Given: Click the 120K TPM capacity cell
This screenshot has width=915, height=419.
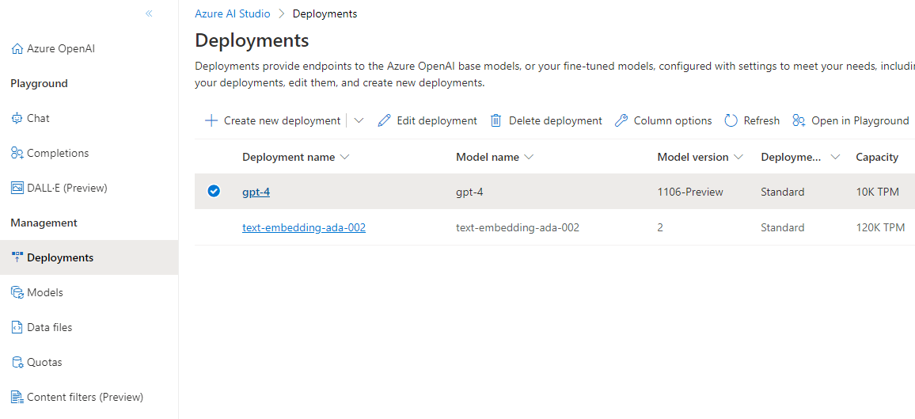Looking at the screenshot, I should 880,227.
